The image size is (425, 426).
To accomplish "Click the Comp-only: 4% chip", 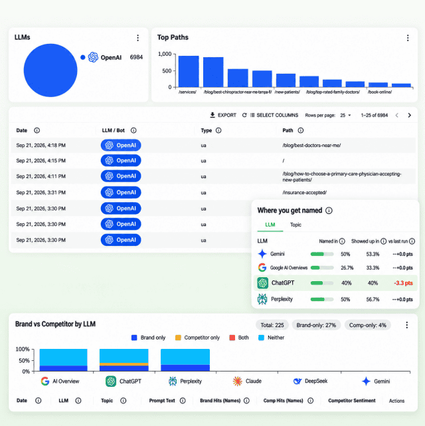I will [x=368, y=325].
